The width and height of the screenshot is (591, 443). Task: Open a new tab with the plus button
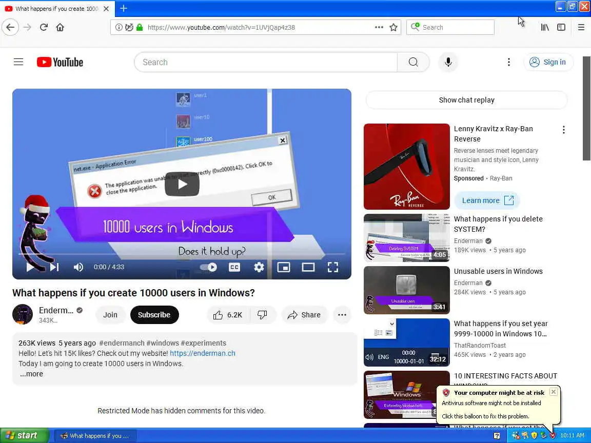(x=124, y=8)
